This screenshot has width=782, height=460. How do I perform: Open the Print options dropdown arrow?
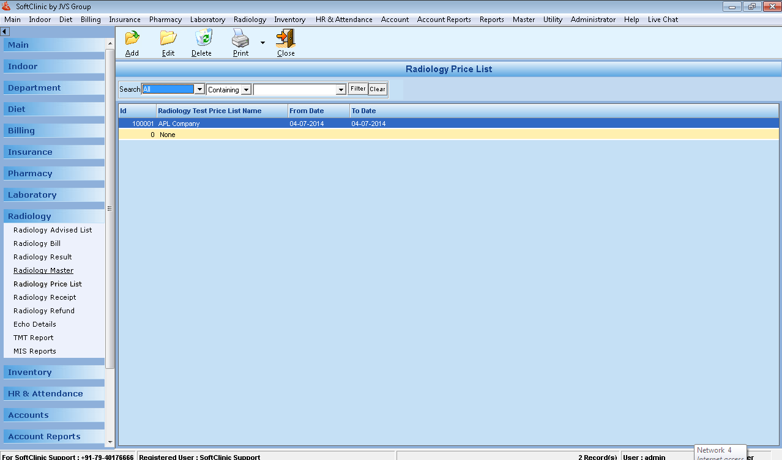263,43
